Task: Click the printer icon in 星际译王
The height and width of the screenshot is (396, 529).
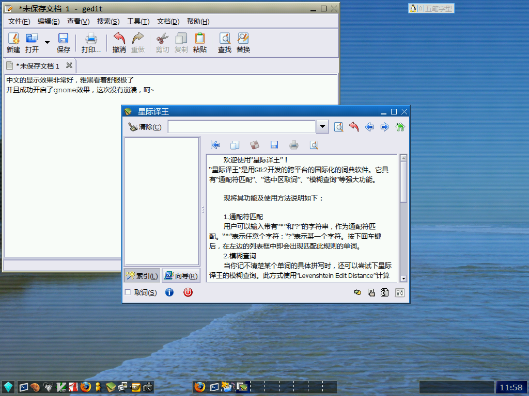Action: pos(294,145)
